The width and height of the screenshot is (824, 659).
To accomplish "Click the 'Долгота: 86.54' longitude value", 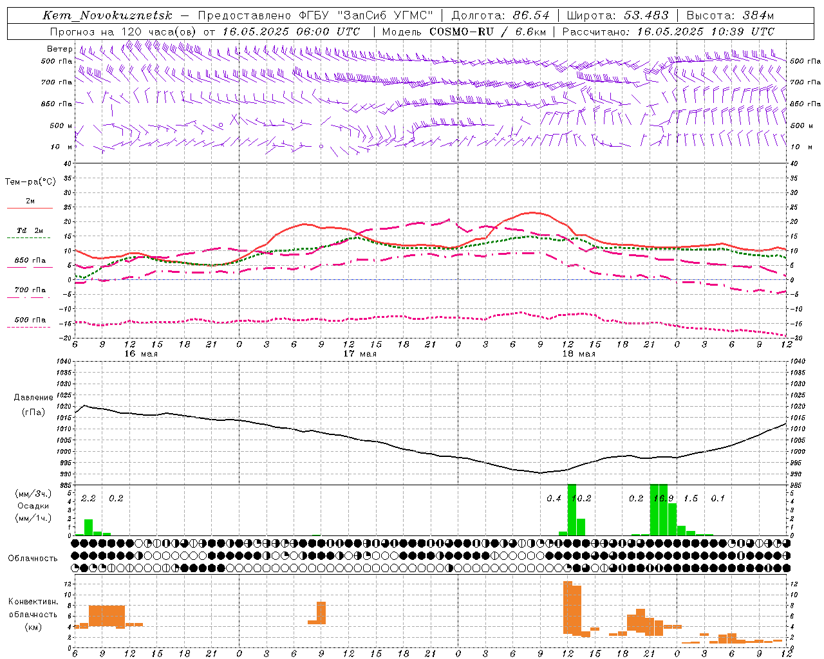I will point(501,15).
